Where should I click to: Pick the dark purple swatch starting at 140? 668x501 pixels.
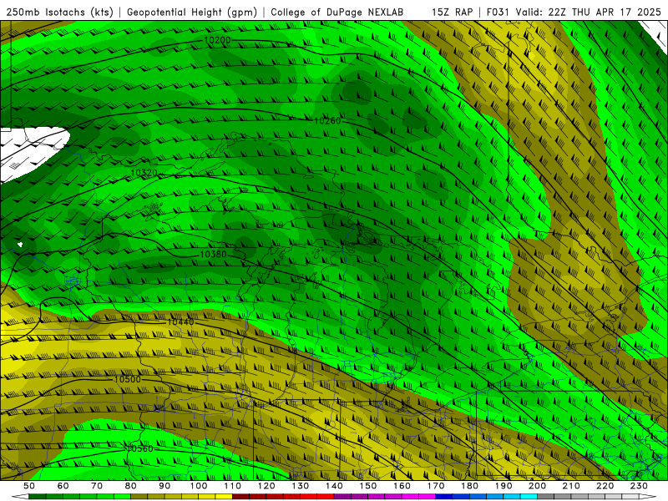click(342, 497)
